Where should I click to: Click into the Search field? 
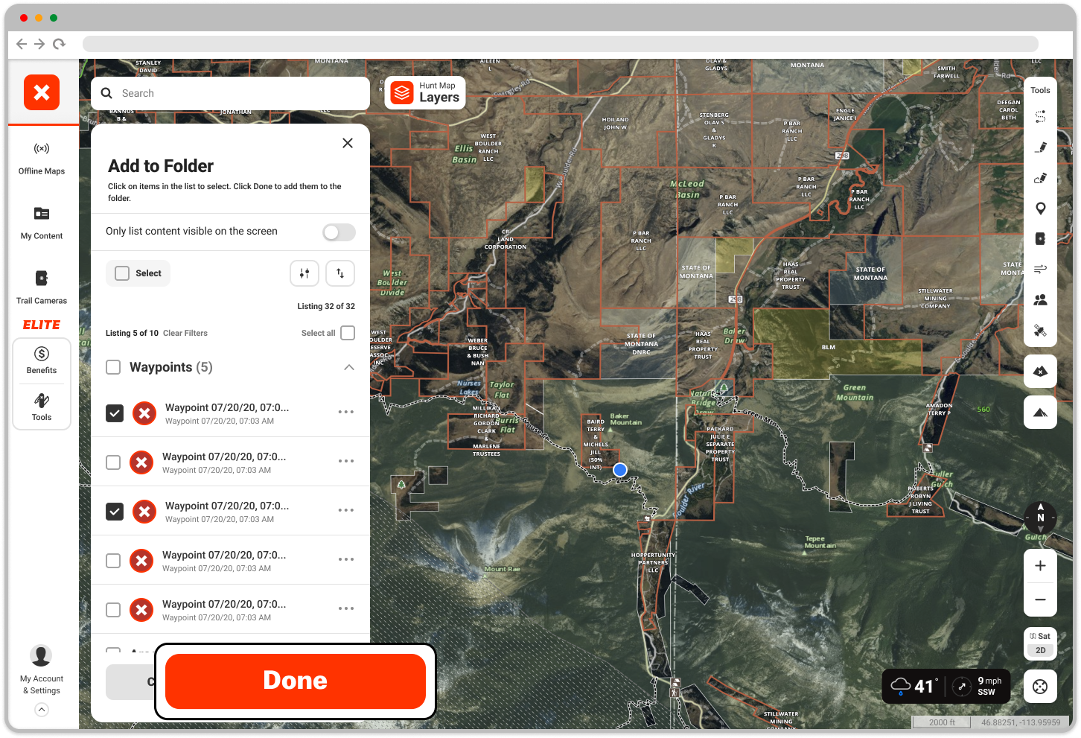pos(231,93)
